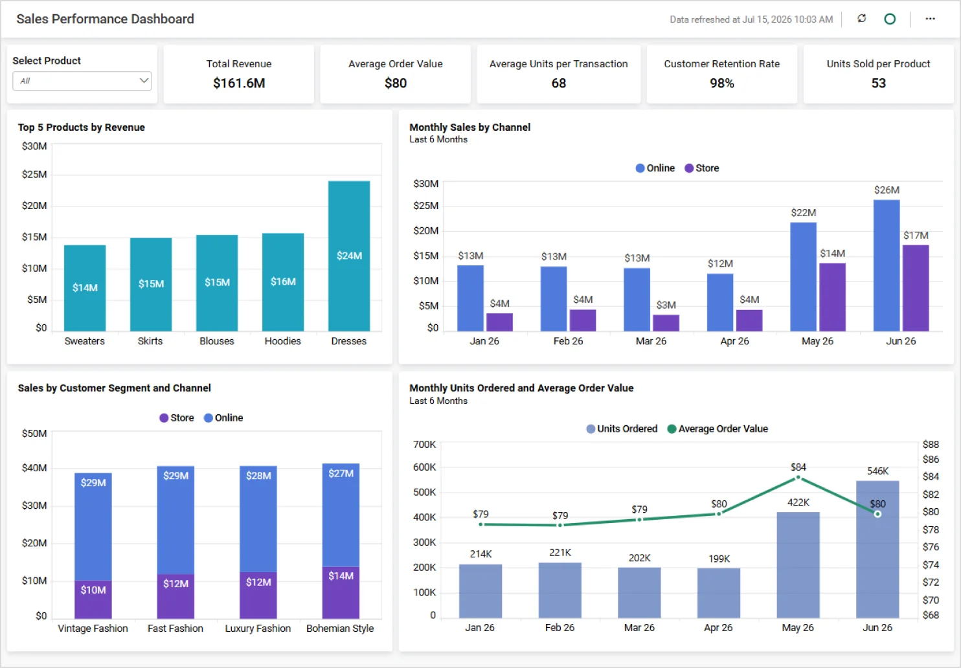Click the Sales Performance Dashboard title

pyautogui.click(x=105, y=19)
